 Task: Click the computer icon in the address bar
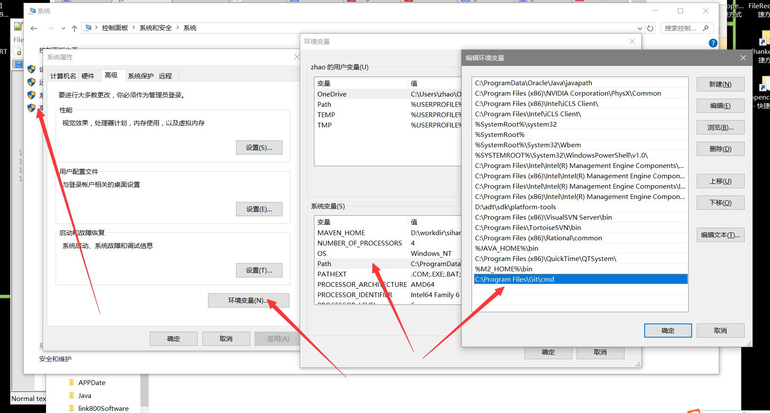pos(88,28)
